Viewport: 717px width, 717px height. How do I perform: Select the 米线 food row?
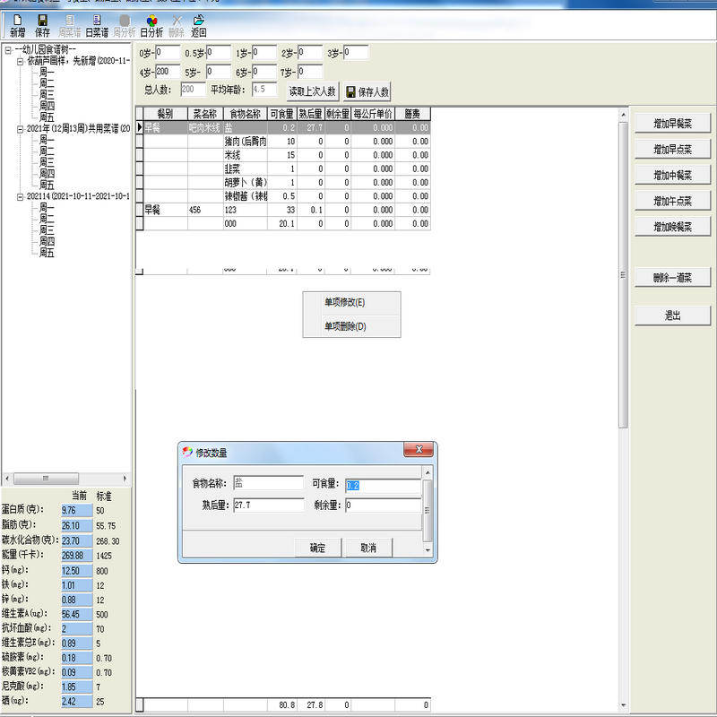tap(282, 155)
